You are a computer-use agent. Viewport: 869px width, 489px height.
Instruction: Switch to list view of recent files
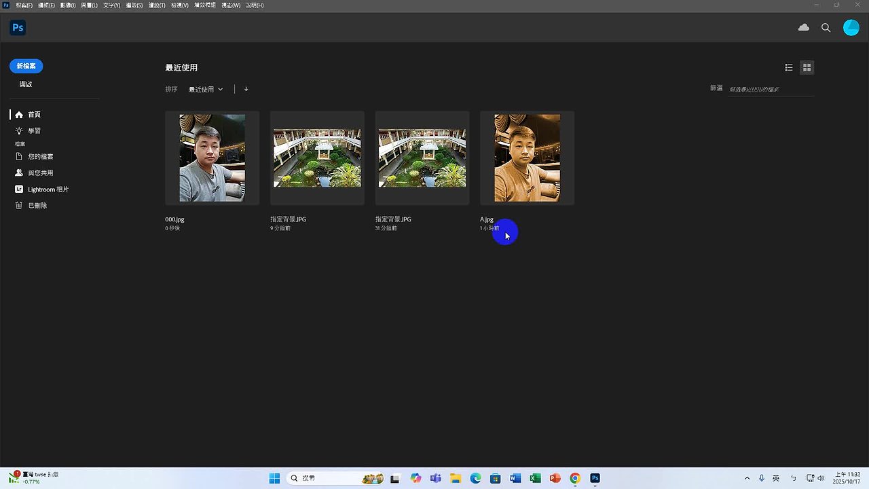pos(789,67)
